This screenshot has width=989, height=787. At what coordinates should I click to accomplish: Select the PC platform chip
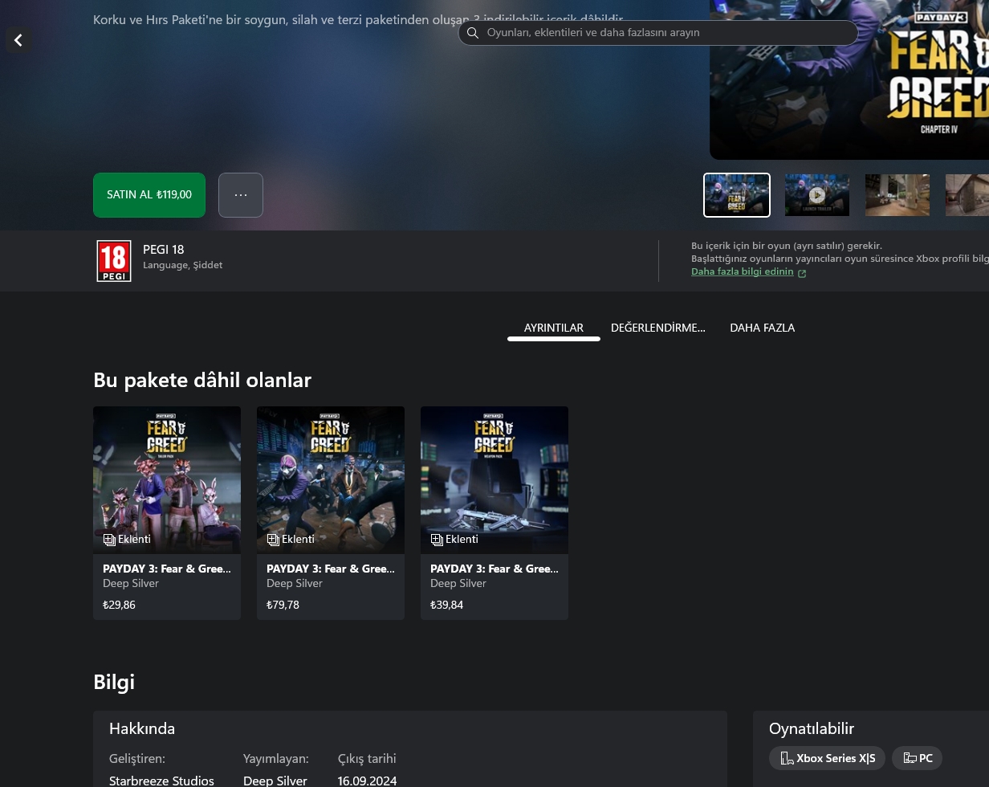coord(917,758)
